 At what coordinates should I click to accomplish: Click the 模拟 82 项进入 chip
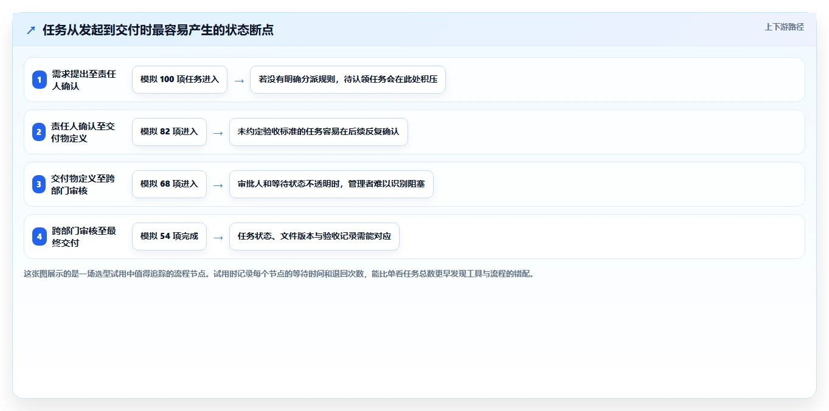coord(169,132)
